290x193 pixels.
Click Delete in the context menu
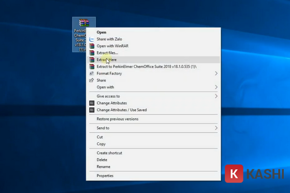pyautogui.click(x=102, y=160)
